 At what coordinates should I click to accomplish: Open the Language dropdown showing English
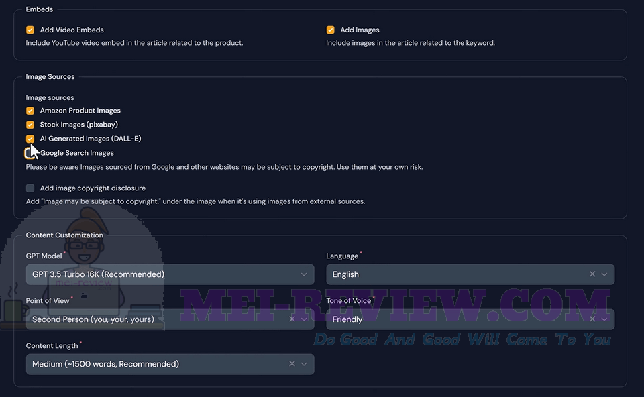point(470,274)
